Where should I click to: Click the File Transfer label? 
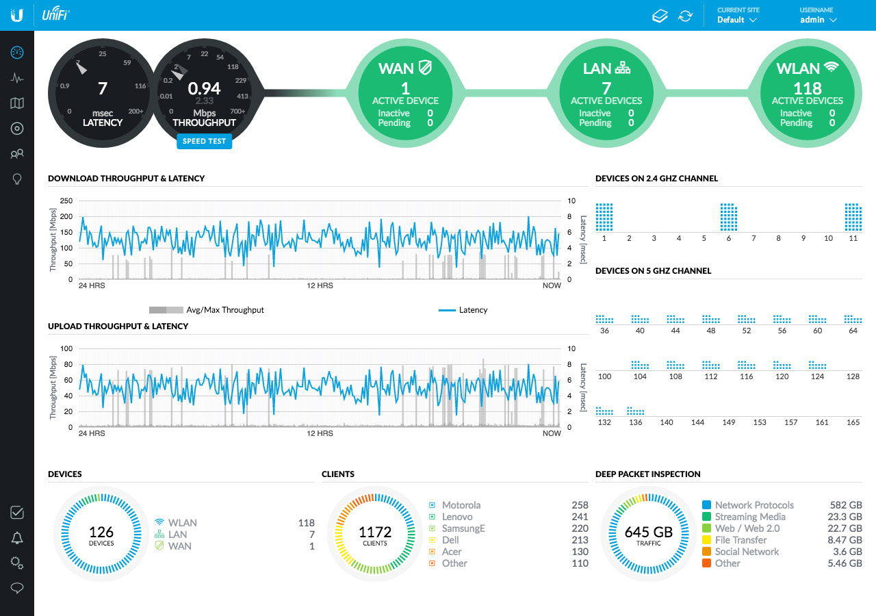741,540
